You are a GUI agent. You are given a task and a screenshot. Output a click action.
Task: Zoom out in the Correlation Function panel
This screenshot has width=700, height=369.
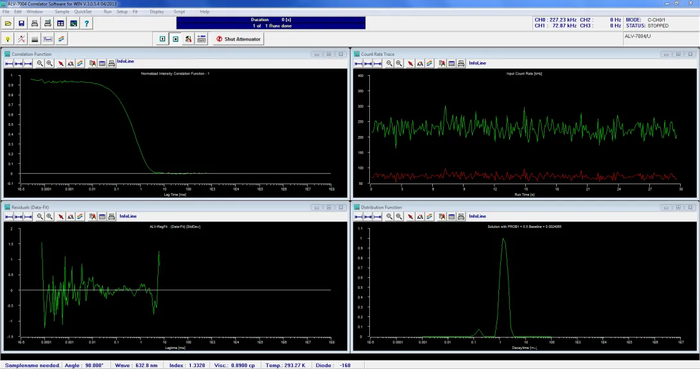tap(40, 64)
